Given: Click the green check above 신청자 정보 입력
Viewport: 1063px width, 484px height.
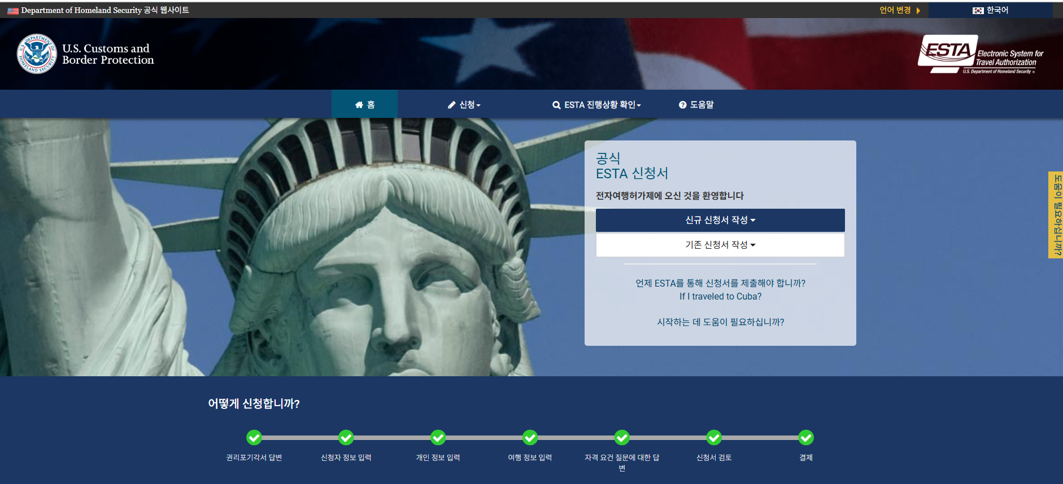Looking at the screenshot, I should [346, 438].
